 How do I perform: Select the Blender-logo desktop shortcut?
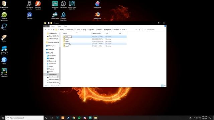pyautogui.click(x=97, y=16)
